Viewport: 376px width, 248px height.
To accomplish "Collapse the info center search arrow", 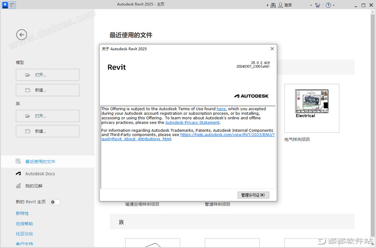I will tap(267, 5).
